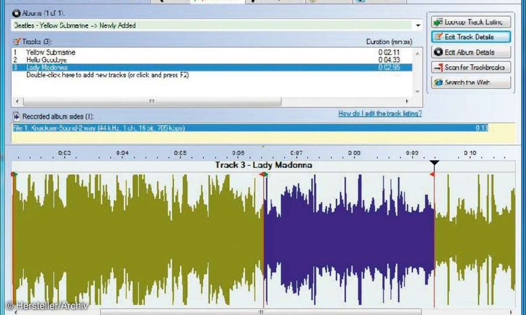The width and height of the screenshot is (526, 315).
Task: Click the olive waveform before Lady Madonna
Action: (139, 240)
